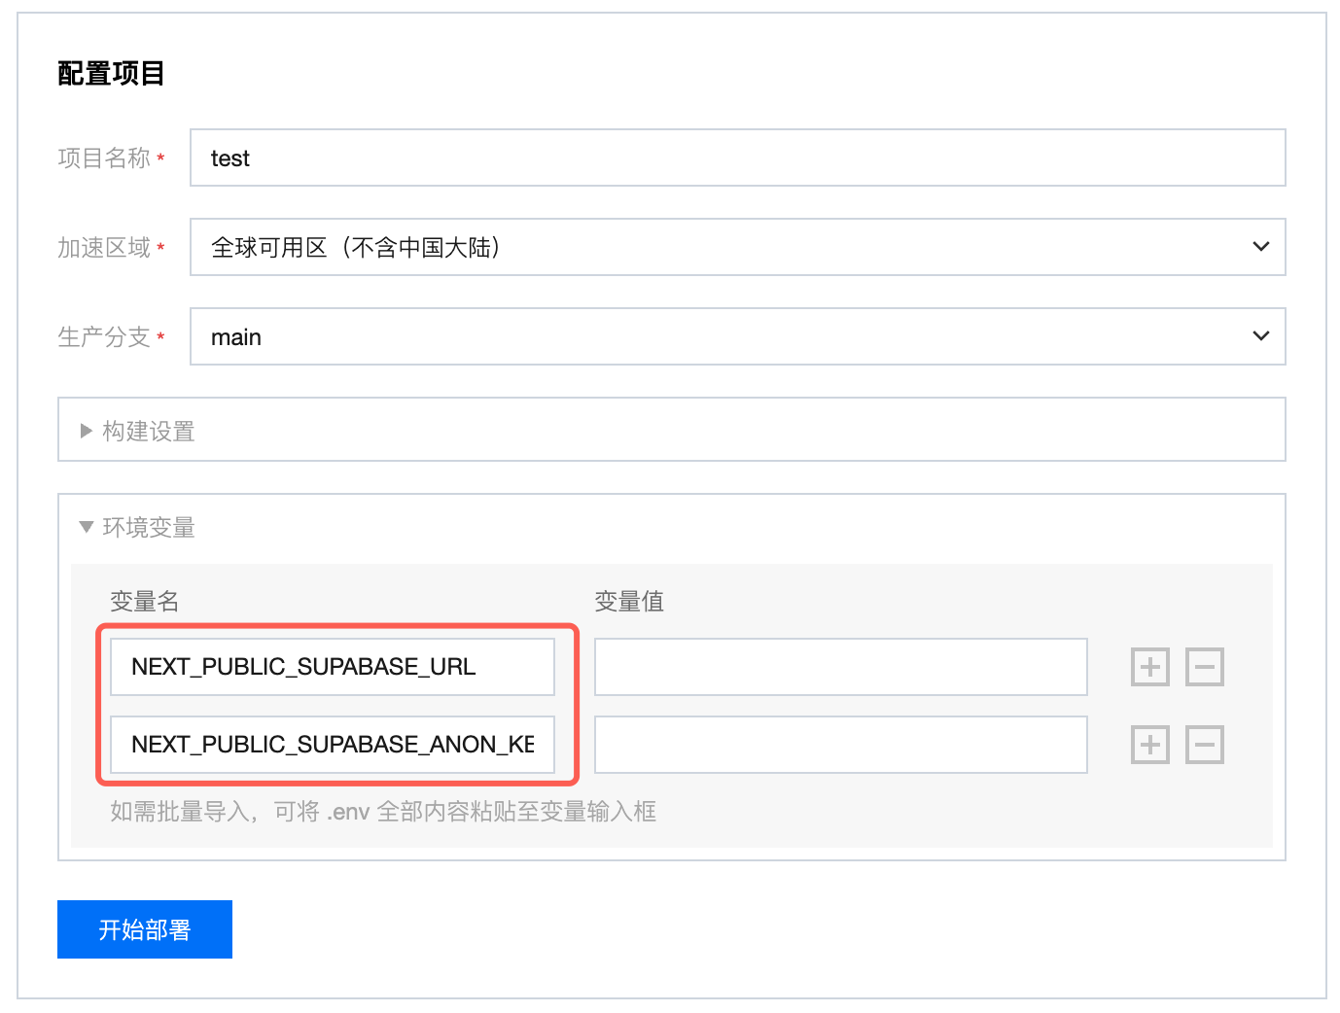Remove the SUPABASE_ANON_KEY variable row
1340x1013 pixels.
pyautogui.click(x=1204, y=745)
